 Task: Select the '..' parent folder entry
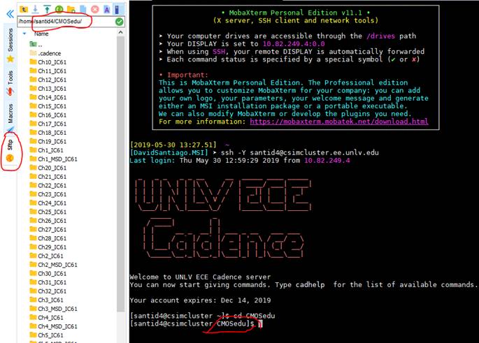[x=36, y=45]
